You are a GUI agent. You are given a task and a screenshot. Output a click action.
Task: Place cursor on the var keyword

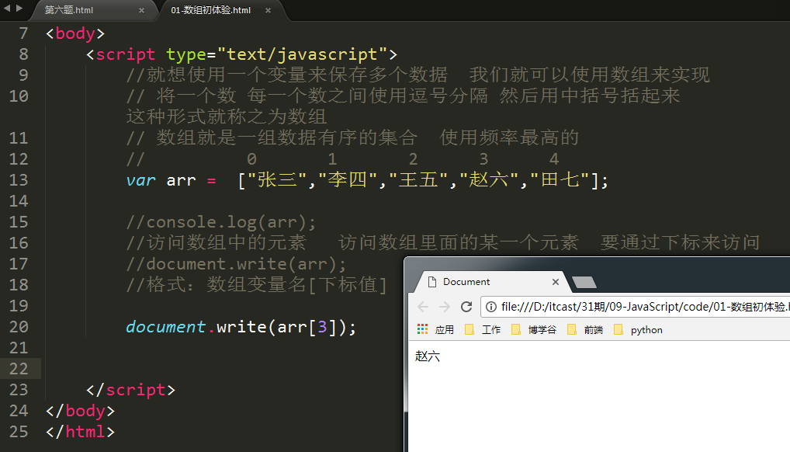[x=140, y=181]
